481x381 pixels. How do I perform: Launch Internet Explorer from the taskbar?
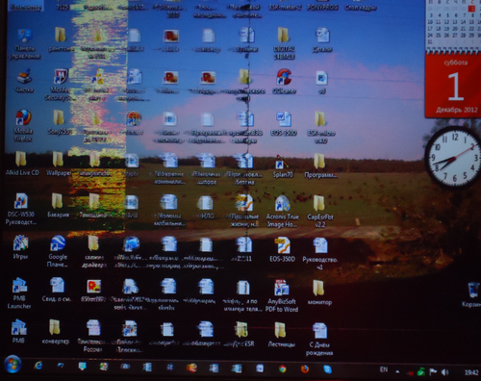[38, 366]
